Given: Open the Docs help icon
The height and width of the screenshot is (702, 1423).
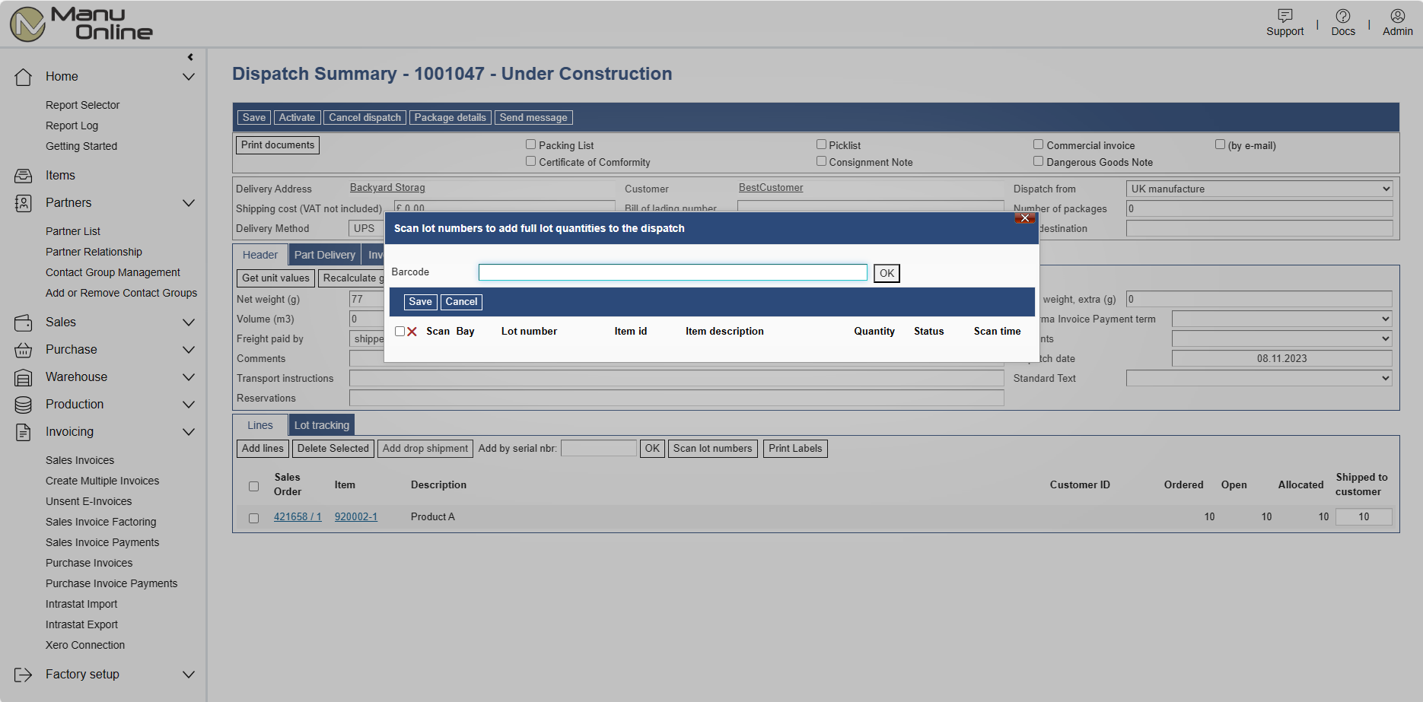Looking at the screenshot, I should coord(1342,16).
